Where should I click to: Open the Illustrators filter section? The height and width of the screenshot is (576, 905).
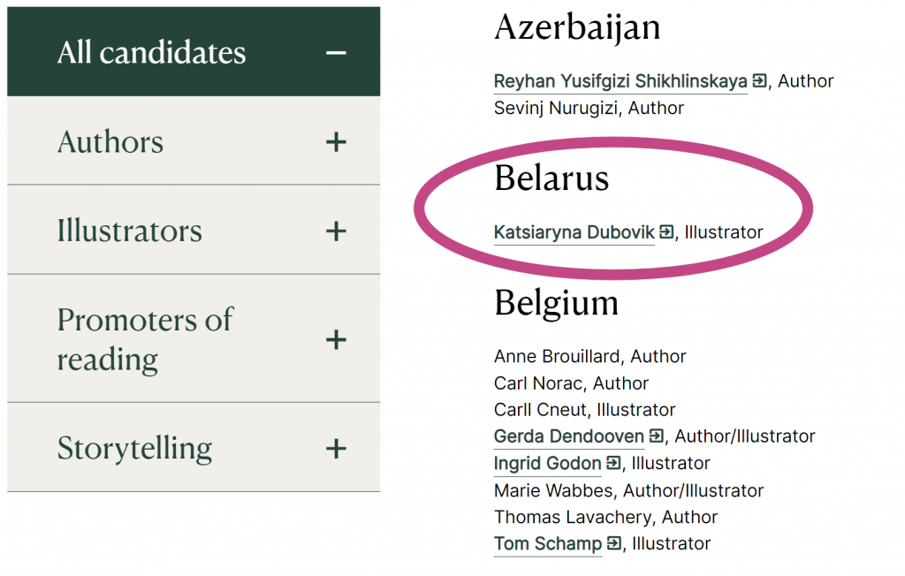(130, 231)
